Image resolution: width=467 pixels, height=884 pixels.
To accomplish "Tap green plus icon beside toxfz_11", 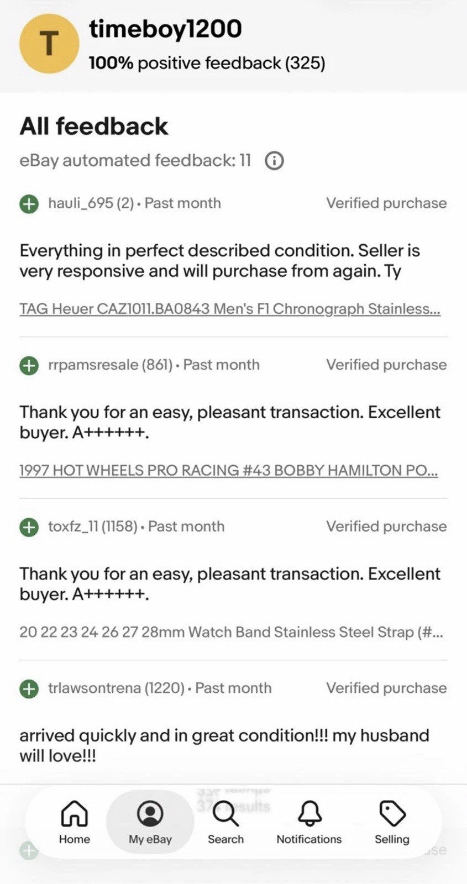I will (x=29, y=527).
